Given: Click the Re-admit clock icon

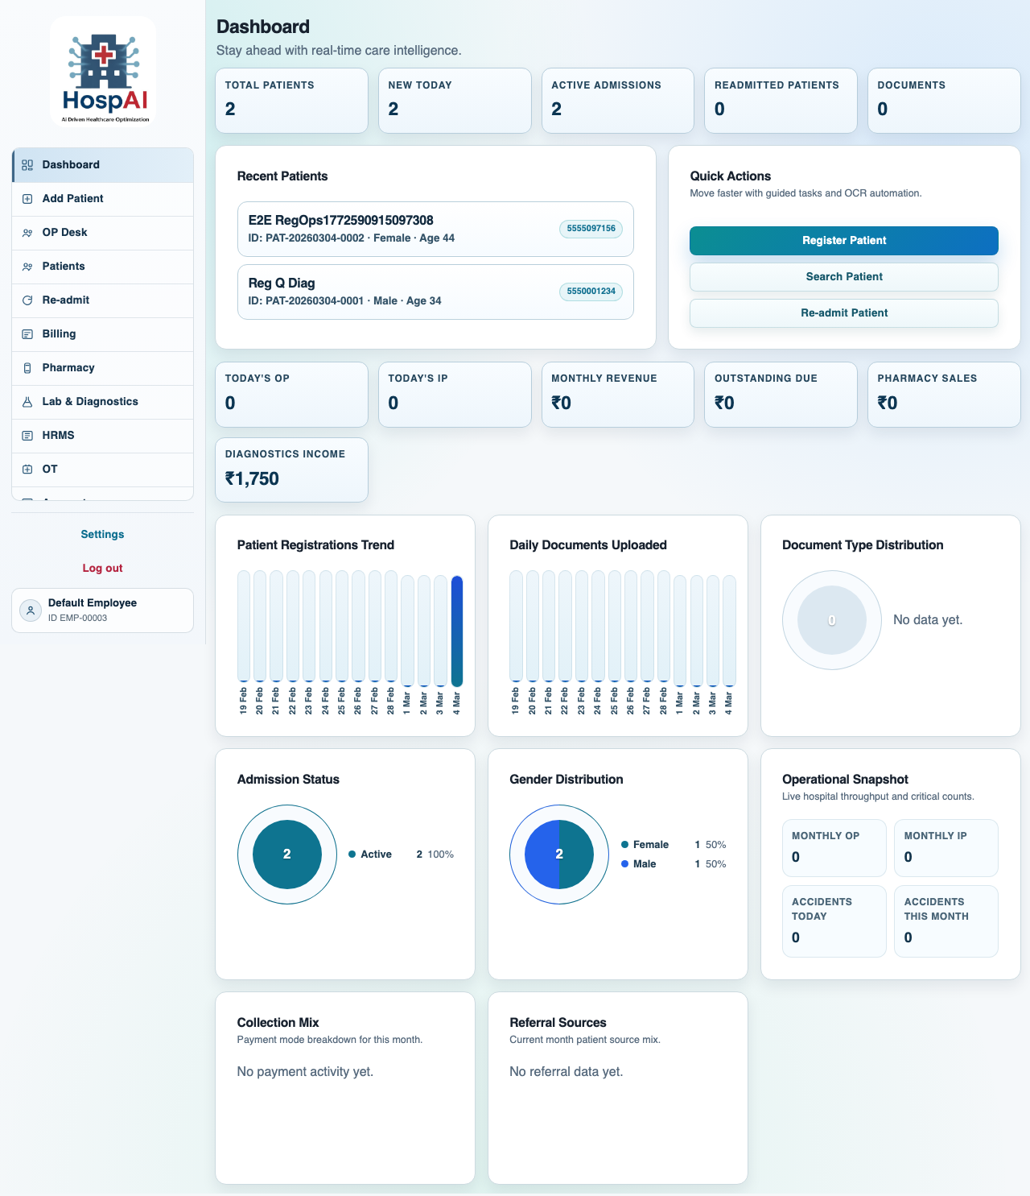Looking at the screenshot, I should coord(27,300).
